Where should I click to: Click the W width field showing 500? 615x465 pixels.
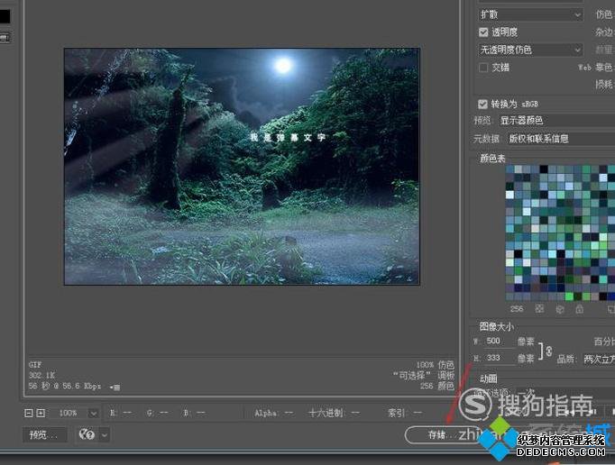pyautogui.click(x=500, y=342)
